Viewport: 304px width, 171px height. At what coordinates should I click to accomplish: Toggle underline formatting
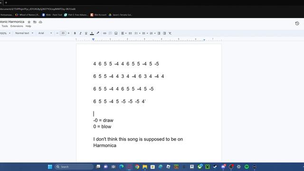point(86,33)
